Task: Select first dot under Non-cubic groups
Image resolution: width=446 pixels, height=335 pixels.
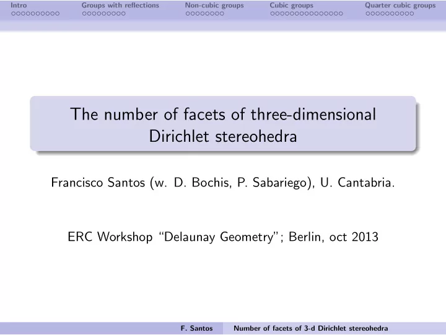Action: [188, 14]
